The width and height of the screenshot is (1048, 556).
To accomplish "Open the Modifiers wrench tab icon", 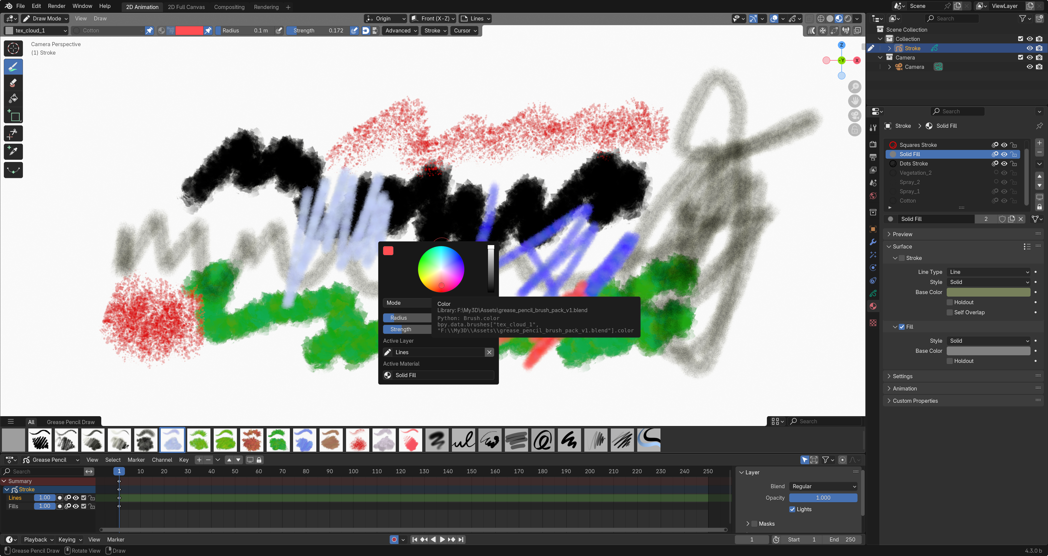I will (873, 242).
